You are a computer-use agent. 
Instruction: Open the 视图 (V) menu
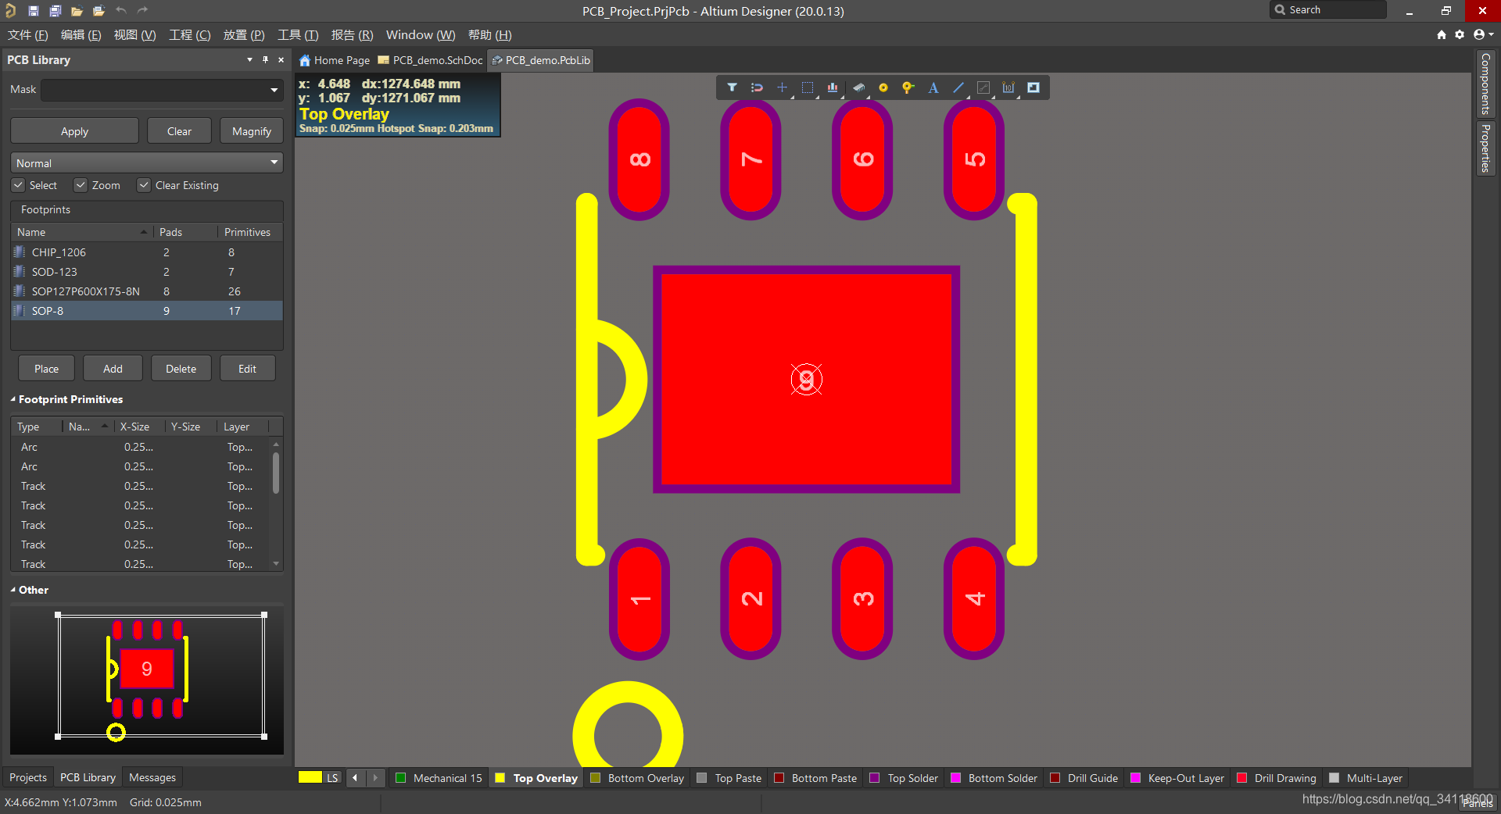coord(134,34)
